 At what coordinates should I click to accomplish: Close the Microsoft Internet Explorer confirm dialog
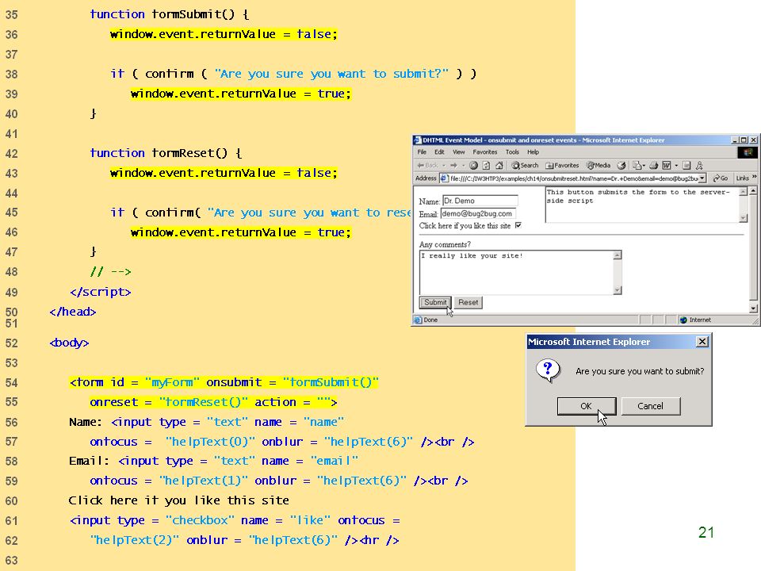coord(702,342)
